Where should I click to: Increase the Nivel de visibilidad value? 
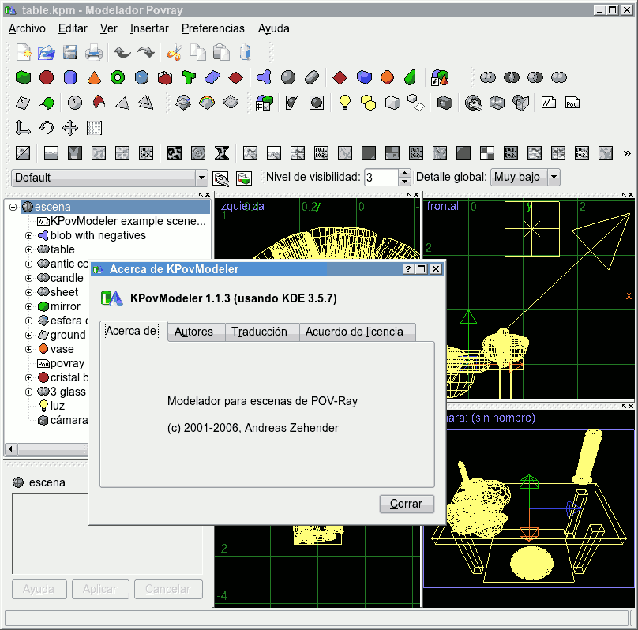pos(404,173)
